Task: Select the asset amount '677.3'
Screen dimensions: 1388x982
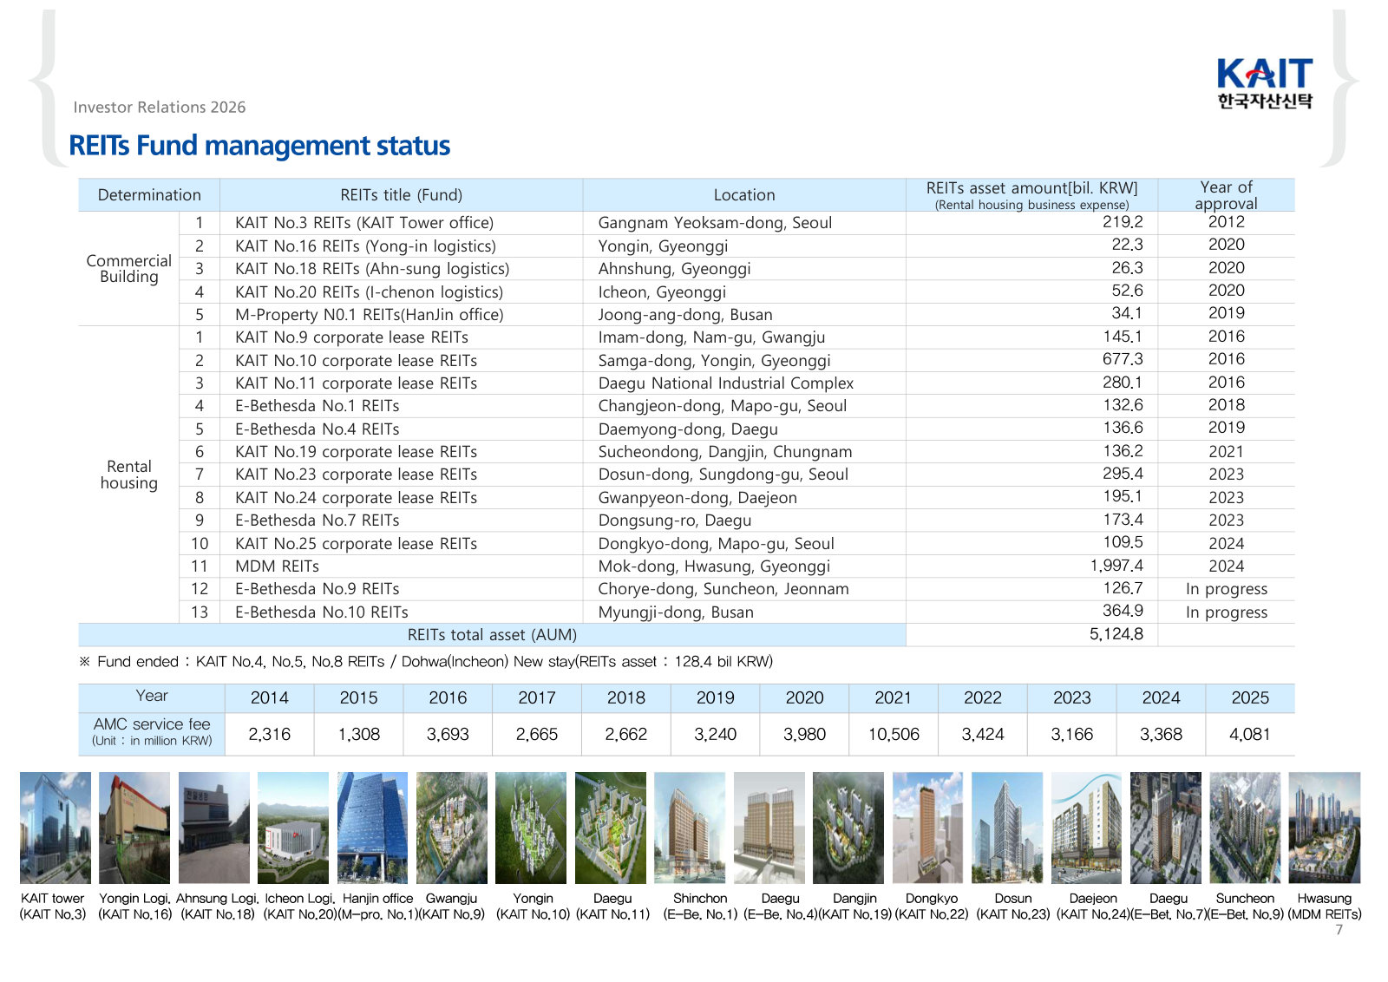Action: pos(1123,359)
